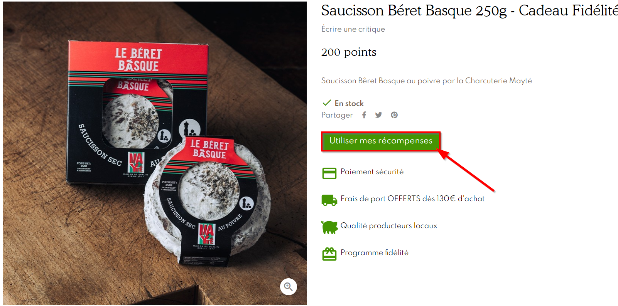The height and width of the screenshot is (306, 618).
Task: Click Utiliser mes récompenses button
Action: pyautogui.click(x=381, y=141)
